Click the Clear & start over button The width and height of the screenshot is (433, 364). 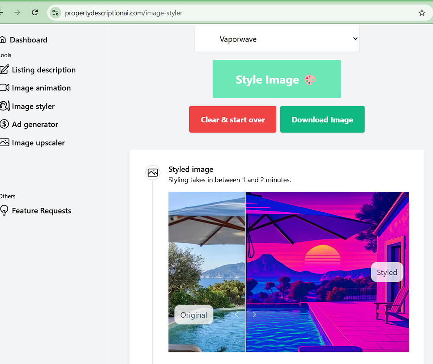pyautogui.click(x=233, y=119)
